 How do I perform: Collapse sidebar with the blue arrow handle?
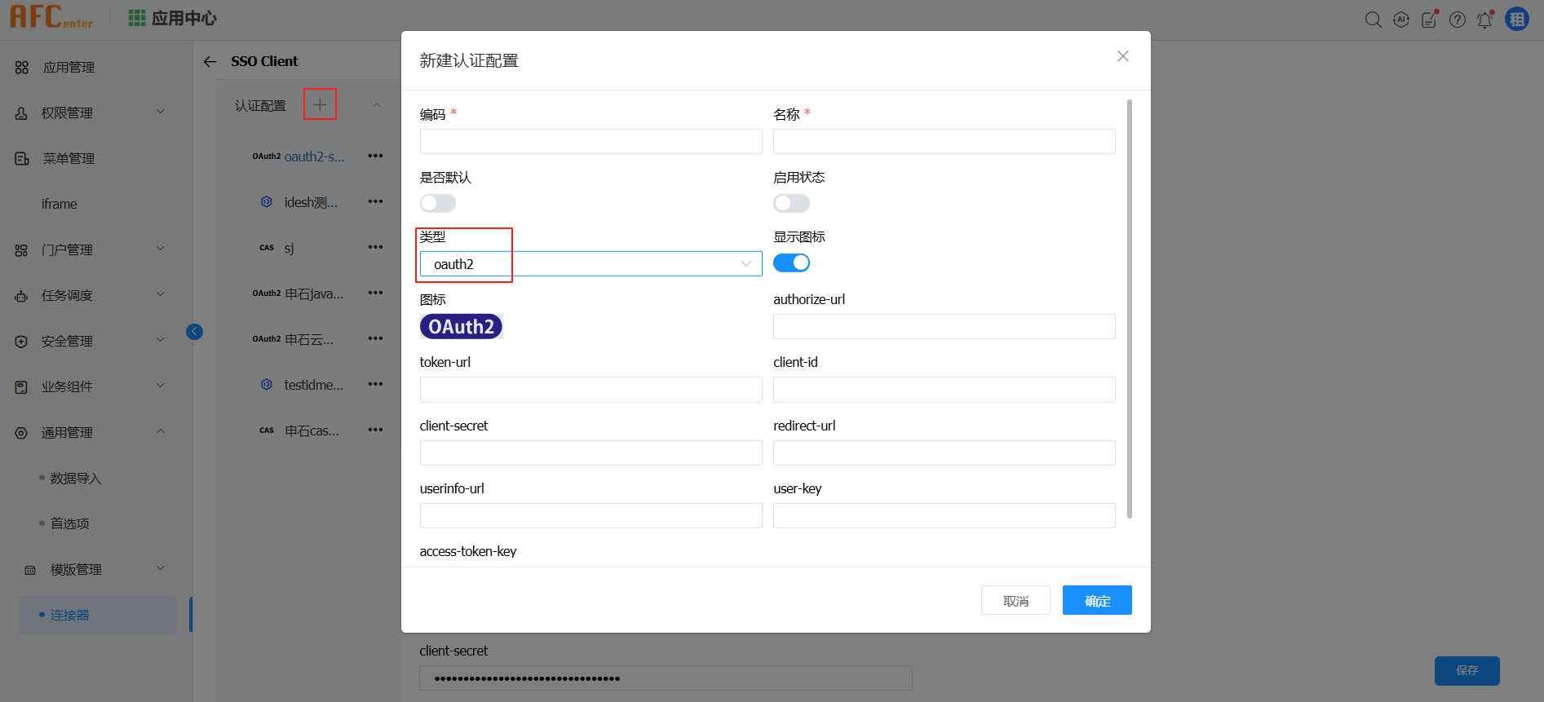point(194,332)
